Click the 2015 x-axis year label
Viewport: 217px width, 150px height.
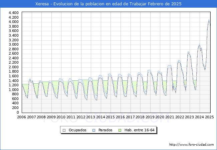(110, 117)
